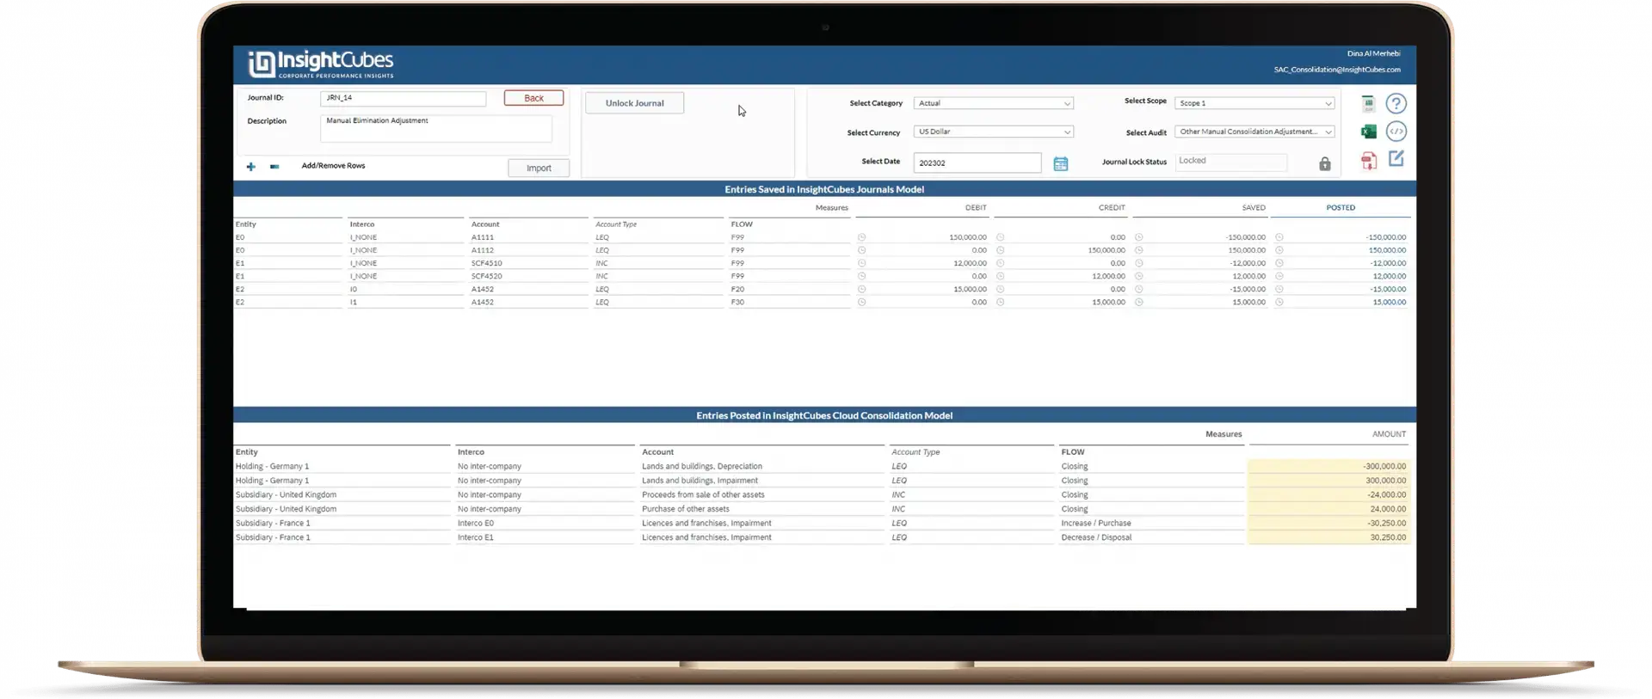This screenshot has height=699, width=1652.
Task: Click the padlock icon next to Journal Lock Status
Action: [x=1325, y=163]
